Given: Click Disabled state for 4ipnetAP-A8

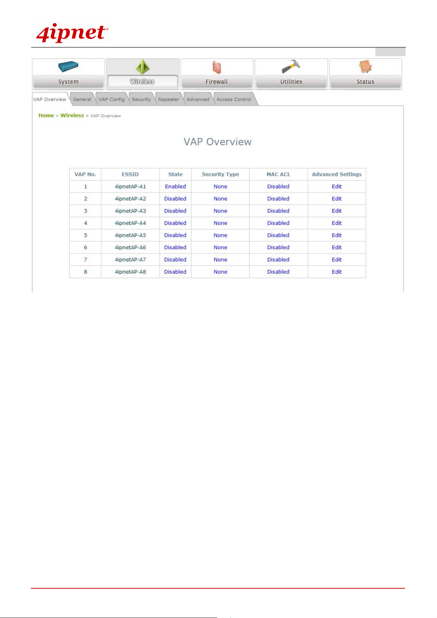Looking at the screenshot, I should 175,272.
